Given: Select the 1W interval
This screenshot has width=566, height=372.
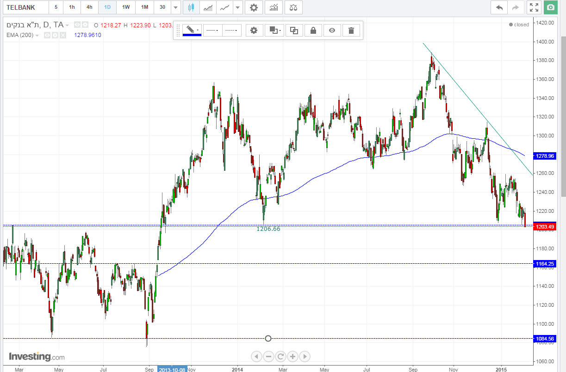Looking at the screenshot, I should pyautogui.click(x=126, y=7).
